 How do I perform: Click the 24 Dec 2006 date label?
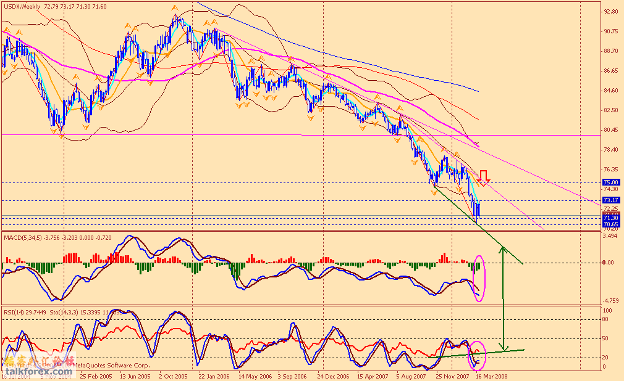coord(333,376)
